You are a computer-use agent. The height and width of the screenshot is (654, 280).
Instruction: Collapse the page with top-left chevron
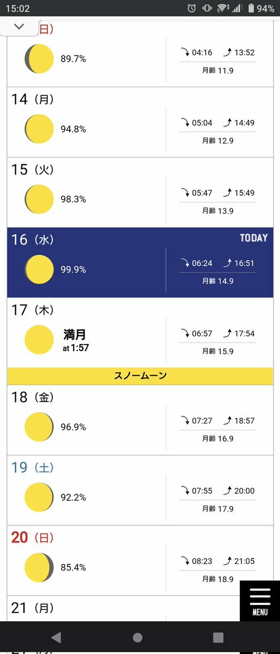point(19,27)
